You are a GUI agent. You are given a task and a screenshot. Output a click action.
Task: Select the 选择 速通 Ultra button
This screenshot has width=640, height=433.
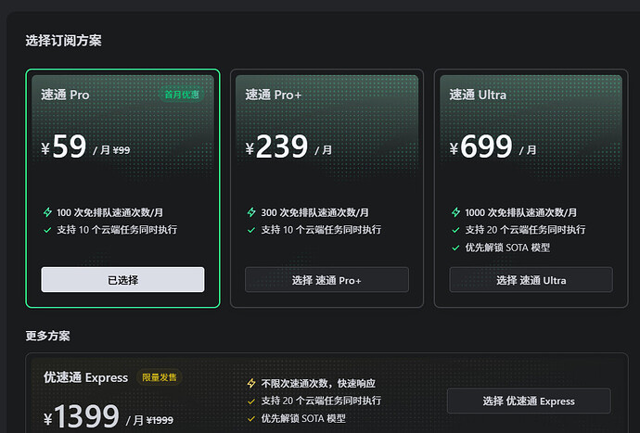(x=531, y=280)
